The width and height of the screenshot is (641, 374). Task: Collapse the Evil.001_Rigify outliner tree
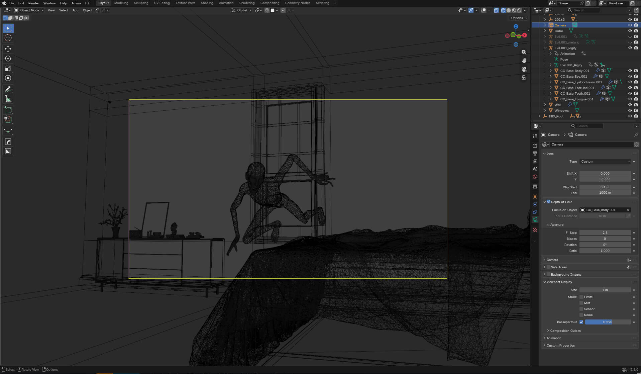(x=545, y=48)
